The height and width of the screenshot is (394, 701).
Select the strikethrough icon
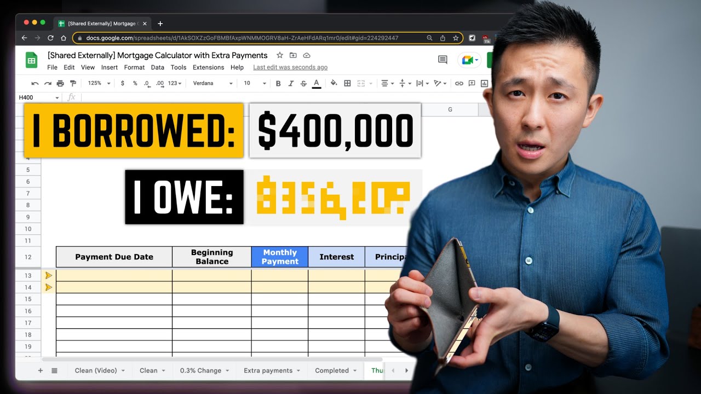pyautogui.click(x=303, y=83)
